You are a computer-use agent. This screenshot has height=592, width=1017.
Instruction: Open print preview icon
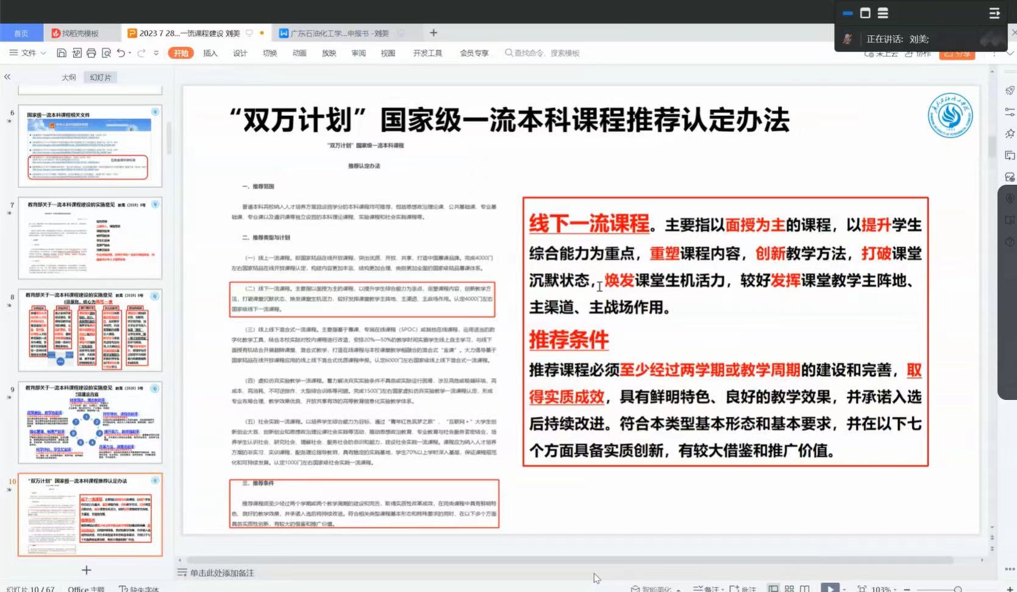(106, 53)
